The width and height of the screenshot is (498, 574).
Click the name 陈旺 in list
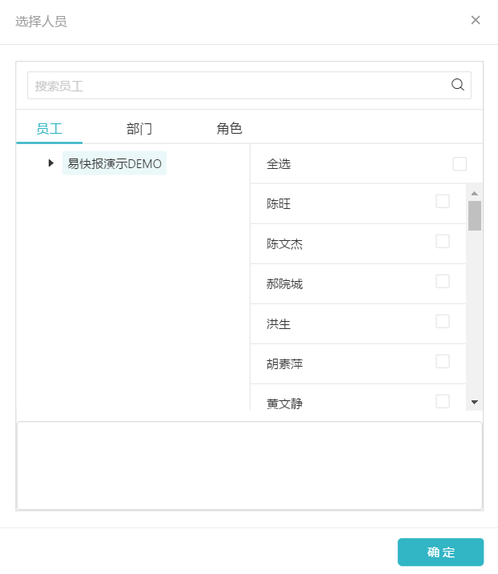[279, 203]
